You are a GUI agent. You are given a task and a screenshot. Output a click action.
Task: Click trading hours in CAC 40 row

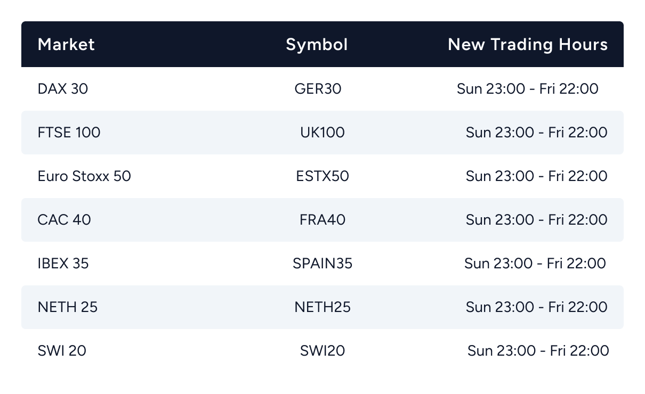536,219
